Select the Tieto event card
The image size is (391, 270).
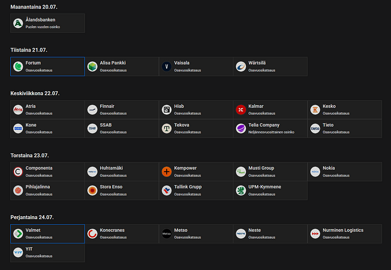[345, 128]
